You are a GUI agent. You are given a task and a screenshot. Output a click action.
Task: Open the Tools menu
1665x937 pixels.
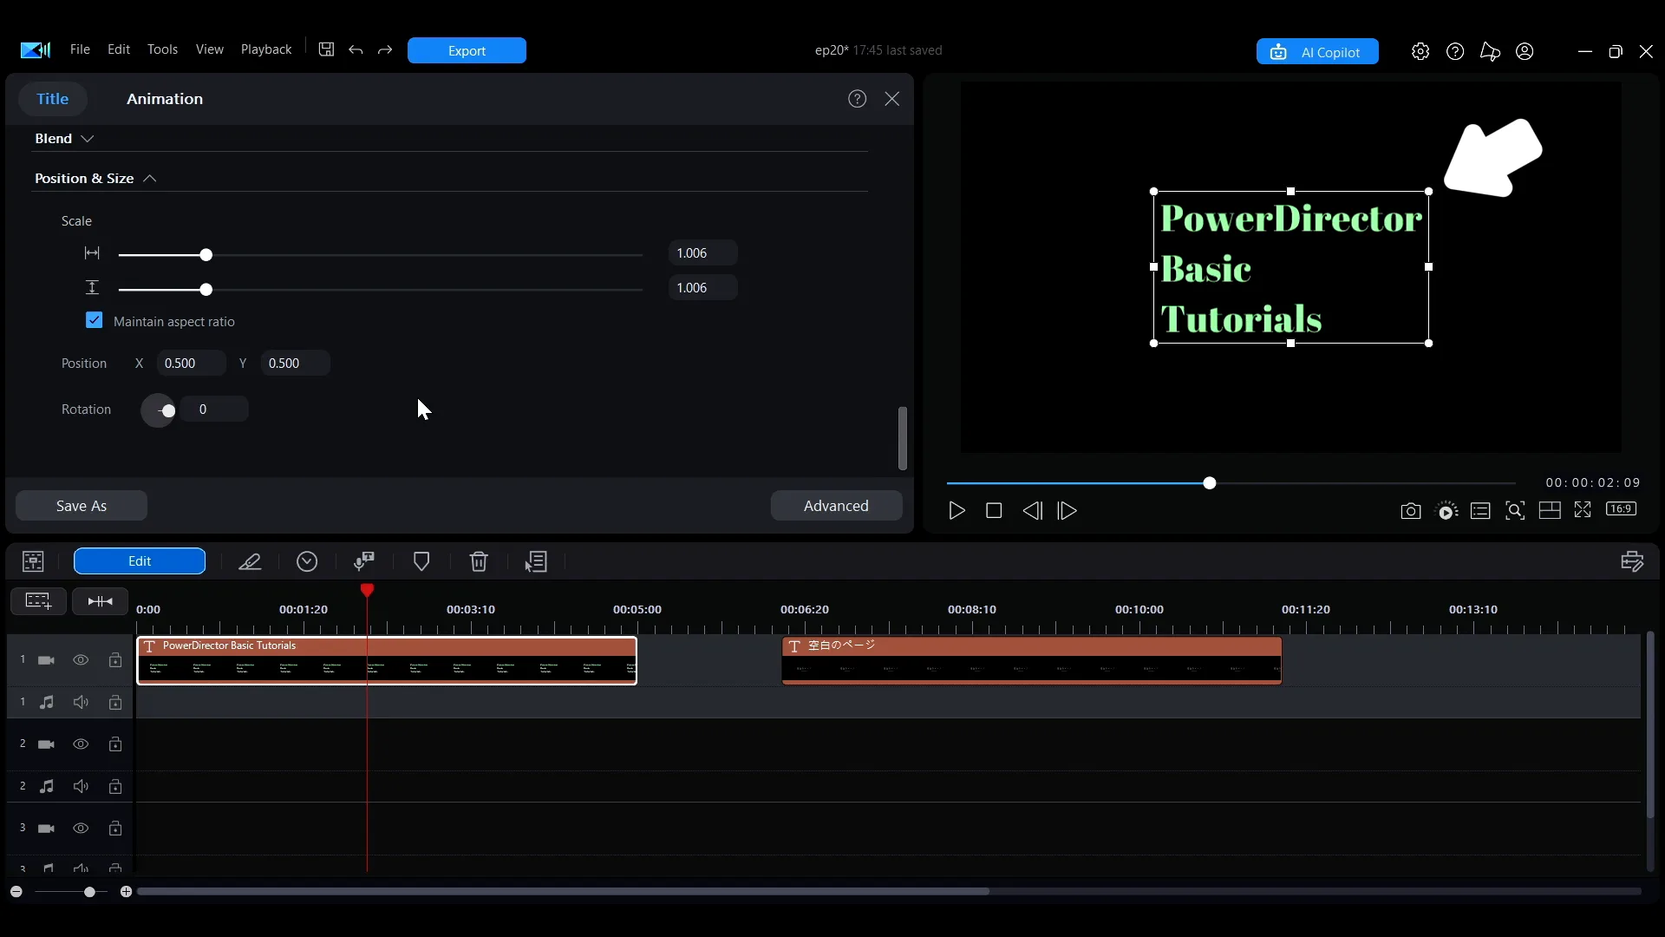(x=162, y=49)
